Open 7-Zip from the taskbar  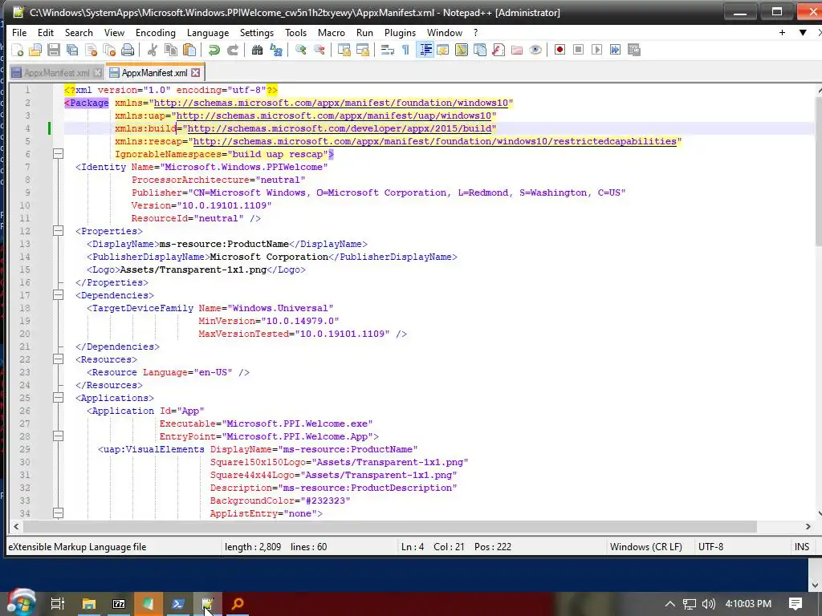point(119,604)
